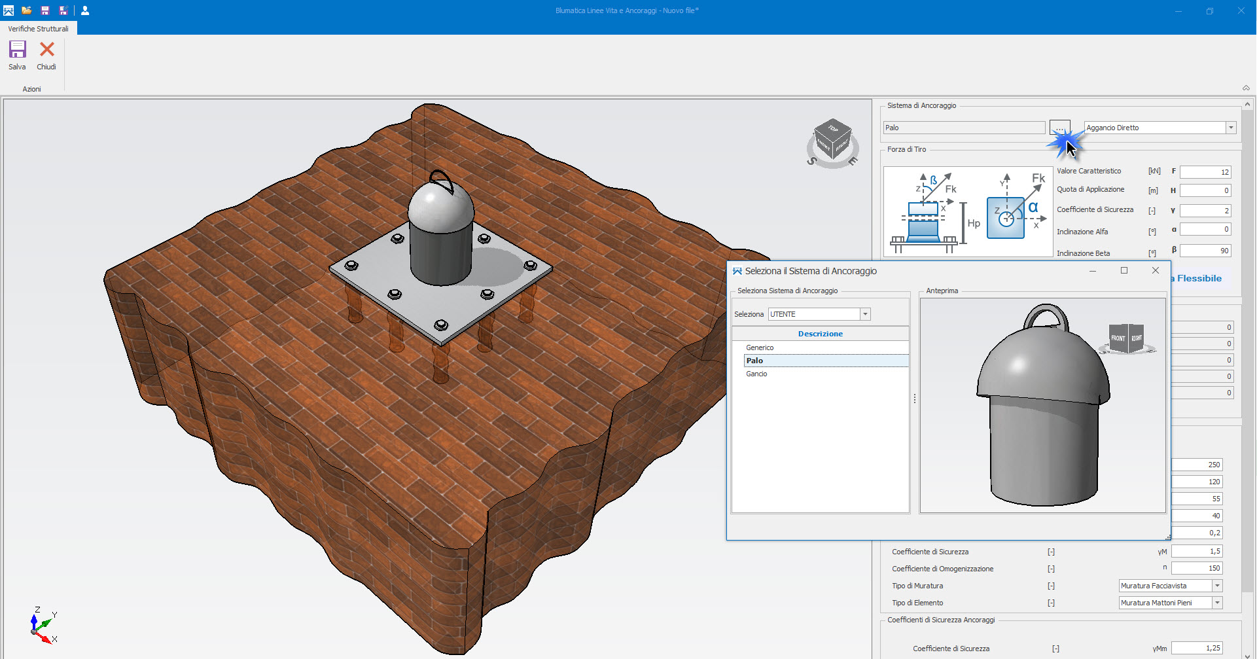Image resolution: width=1257 pixels, height=659 pixels.
Task: Click the Blumatica app logo icon
Action: pos(9,10)
